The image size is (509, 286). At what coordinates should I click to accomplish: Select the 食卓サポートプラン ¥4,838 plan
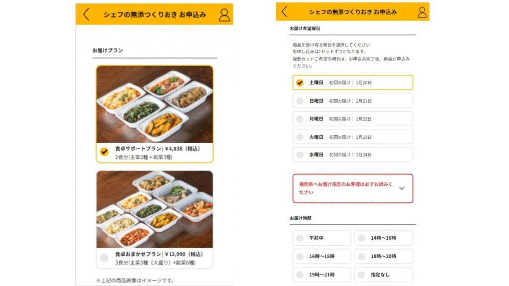coord(155,153)
